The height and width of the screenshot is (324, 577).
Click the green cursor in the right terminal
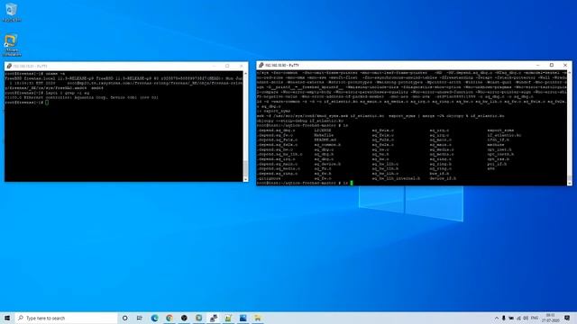[x=352, y=183]
